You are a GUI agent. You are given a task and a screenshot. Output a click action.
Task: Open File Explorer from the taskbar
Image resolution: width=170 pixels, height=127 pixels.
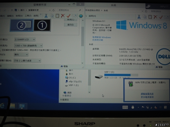[12, 106]
